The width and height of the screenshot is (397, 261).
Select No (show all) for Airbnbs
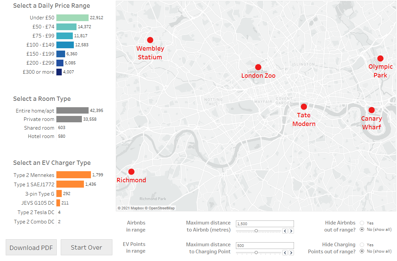tap(362, 230)
